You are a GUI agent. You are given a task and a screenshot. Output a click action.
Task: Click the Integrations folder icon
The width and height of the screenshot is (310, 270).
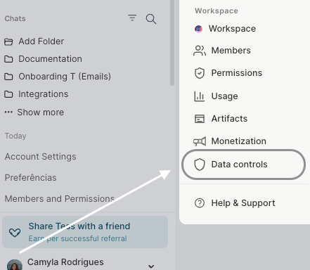(8, 94)
